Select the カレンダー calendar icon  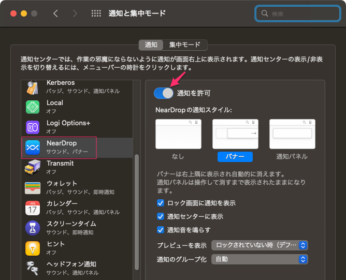click(x=33, y=208)
